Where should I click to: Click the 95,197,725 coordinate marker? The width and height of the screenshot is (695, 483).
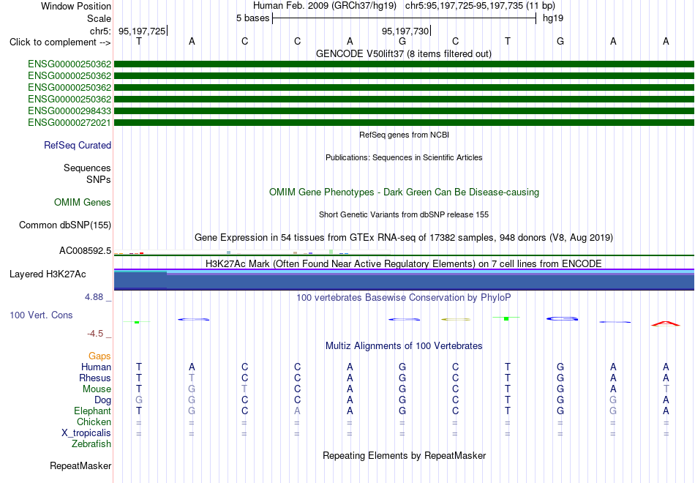pos(142,31)
